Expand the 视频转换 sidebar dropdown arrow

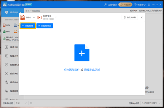click(x=20, y=12)
